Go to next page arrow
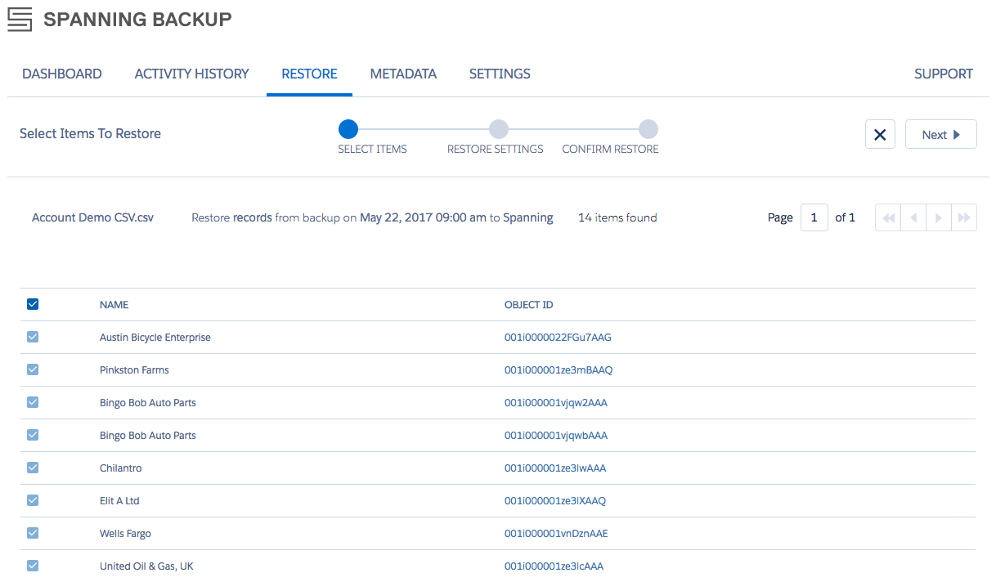The image size is (996, 582). coord(939,217)
